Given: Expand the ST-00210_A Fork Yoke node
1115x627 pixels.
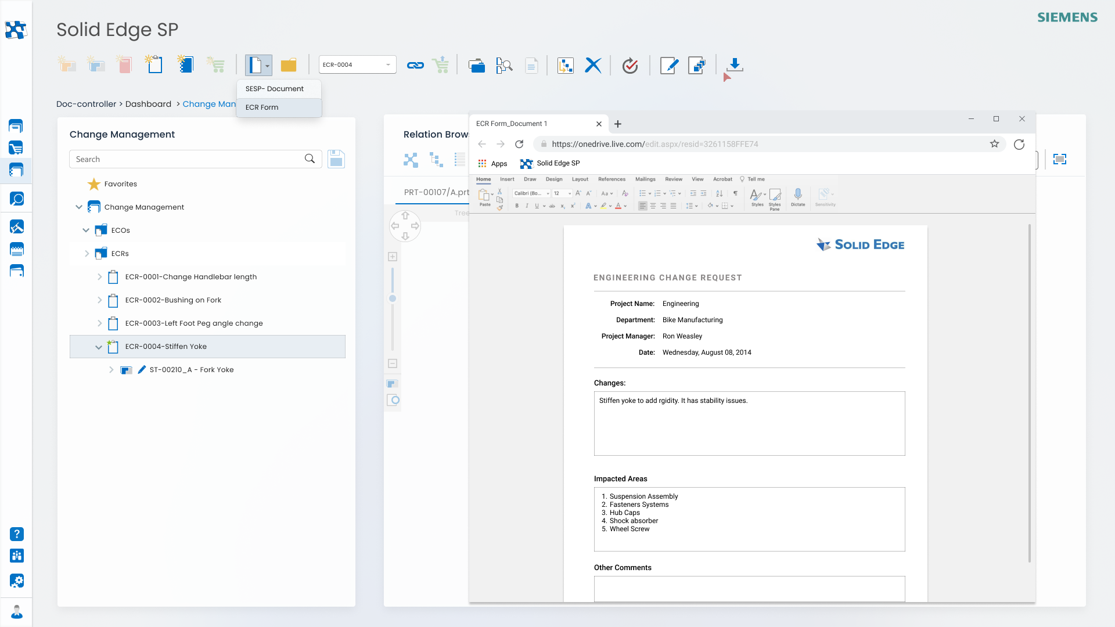Looking at the screenshot, I should click(x=111, y=370).
